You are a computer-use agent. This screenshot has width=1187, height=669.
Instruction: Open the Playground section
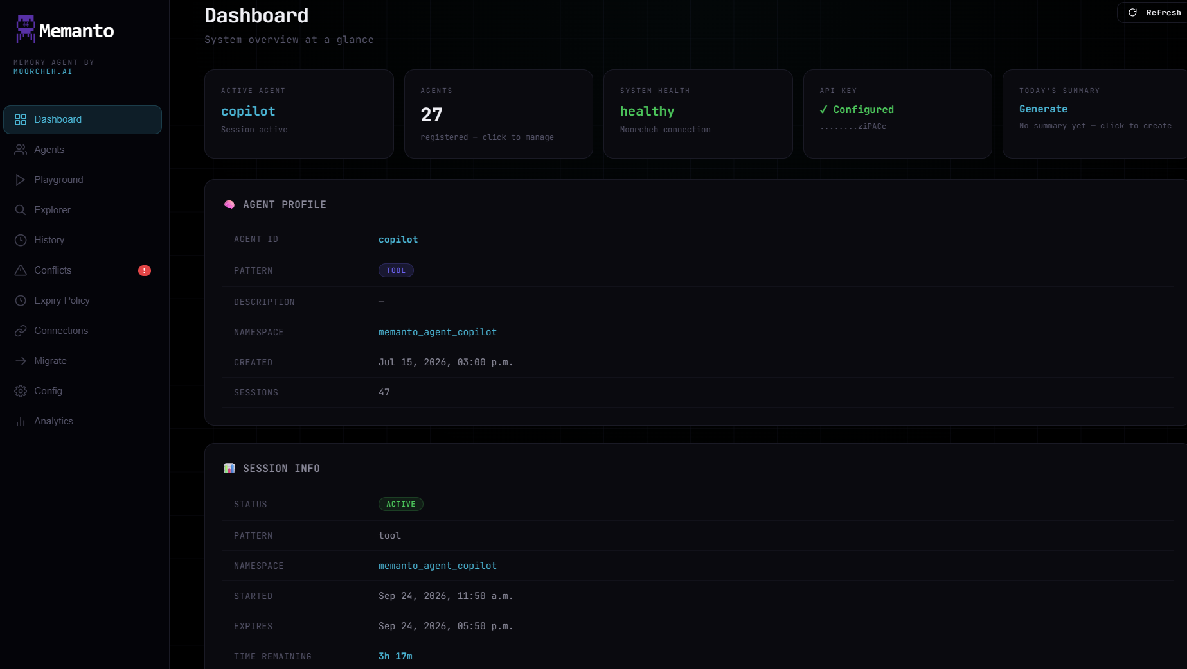(82, 180)
